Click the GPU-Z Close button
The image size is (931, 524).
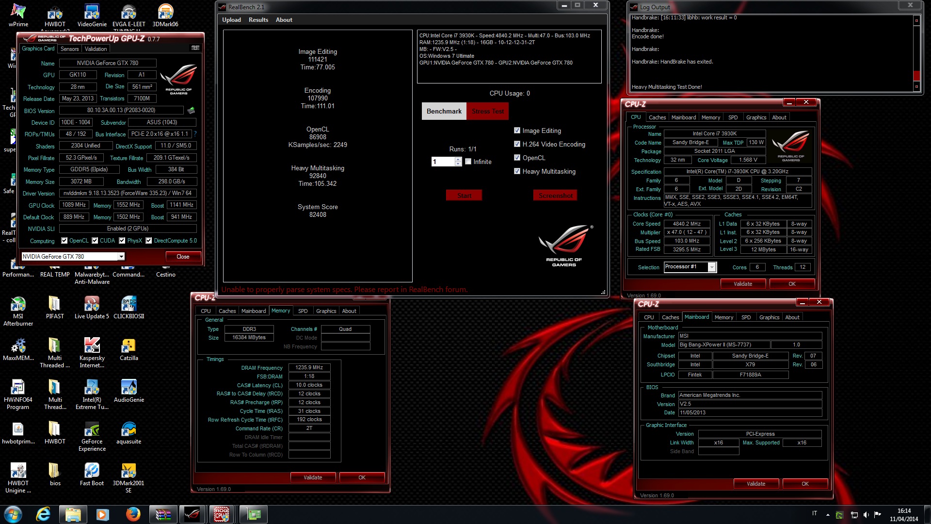(x=183, y=256)
